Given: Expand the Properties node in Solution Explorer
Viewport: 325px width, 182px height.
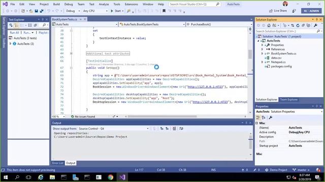Looking at the screenshot, I should pyautogui.click(x=262, y=45).
